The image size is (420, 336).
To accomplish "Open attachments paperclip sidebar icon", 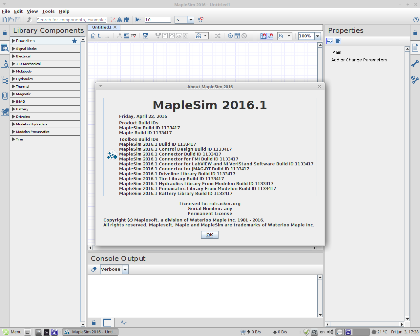I will pyautogui.click(x=5, y=95).
